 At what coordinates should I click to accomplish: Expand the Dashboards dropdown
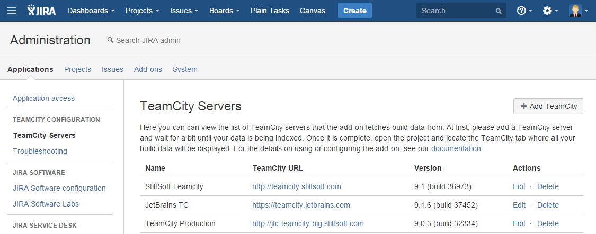tap(91, 11)
